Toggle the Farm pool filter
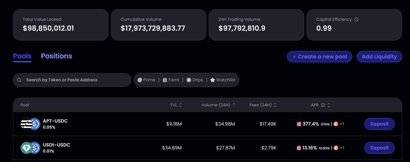 click(171, 80)
